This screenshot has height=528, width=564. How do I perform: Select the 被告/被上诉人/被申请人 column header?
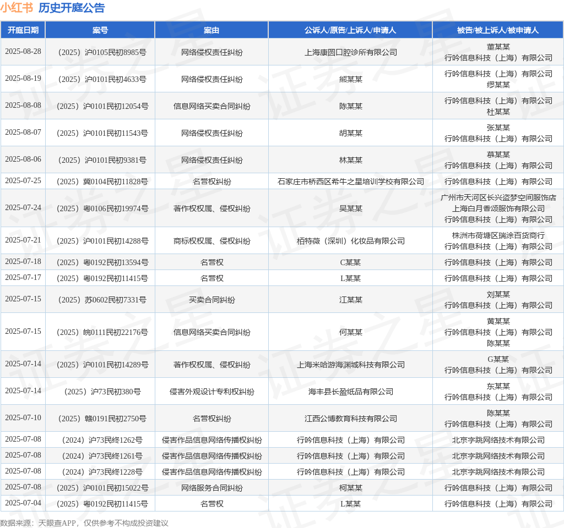tap(498, 30)
